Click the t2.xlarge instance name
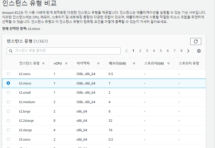This screenshot has width=215, height=148. point(25,130)
